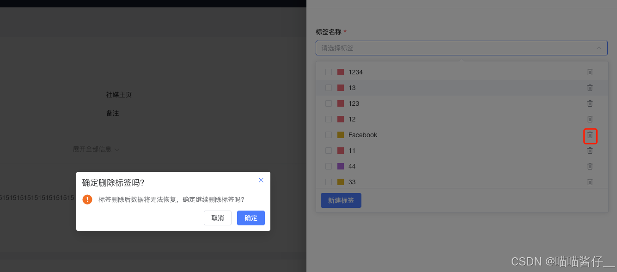Click the delete icon next to tag 1234
Image resolution: width=617 pixels, height=272 pixels.
(x=590, y=72)
